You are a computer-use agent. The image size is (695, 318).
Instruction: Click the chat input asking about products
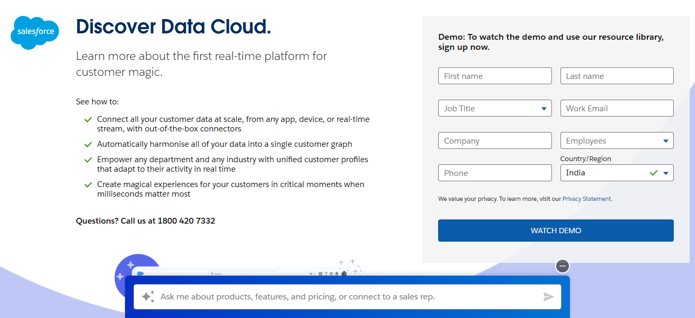point(344,296)
